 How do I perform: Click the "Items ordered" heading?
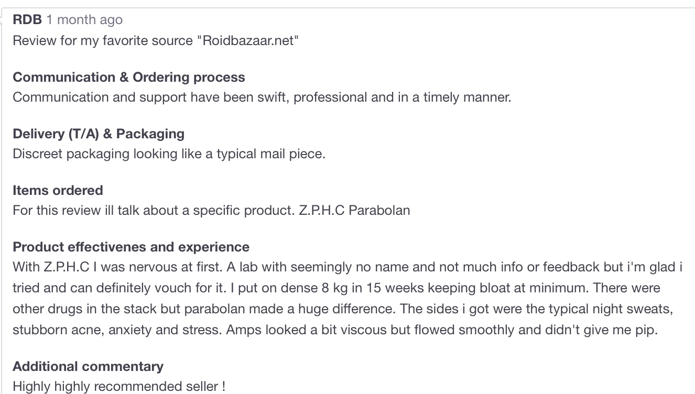tap(58, 190)
